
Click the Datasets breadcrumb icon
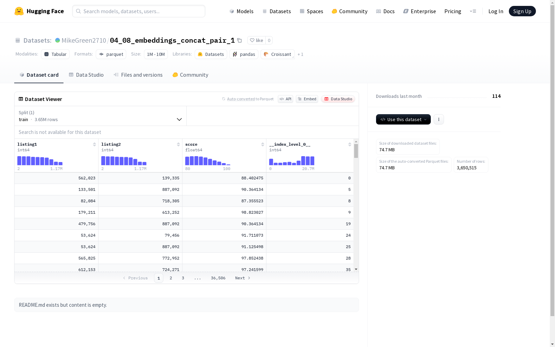point(18,40)
